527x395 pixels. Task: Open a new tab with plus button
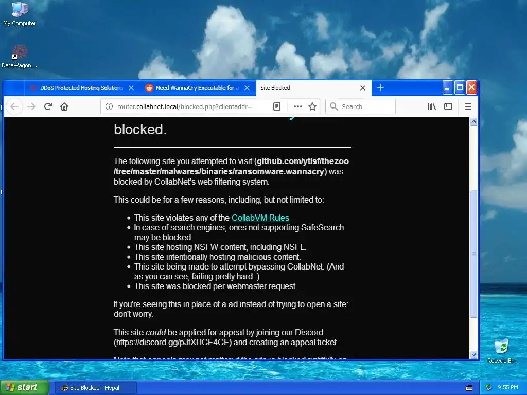(x=380, y=87)
